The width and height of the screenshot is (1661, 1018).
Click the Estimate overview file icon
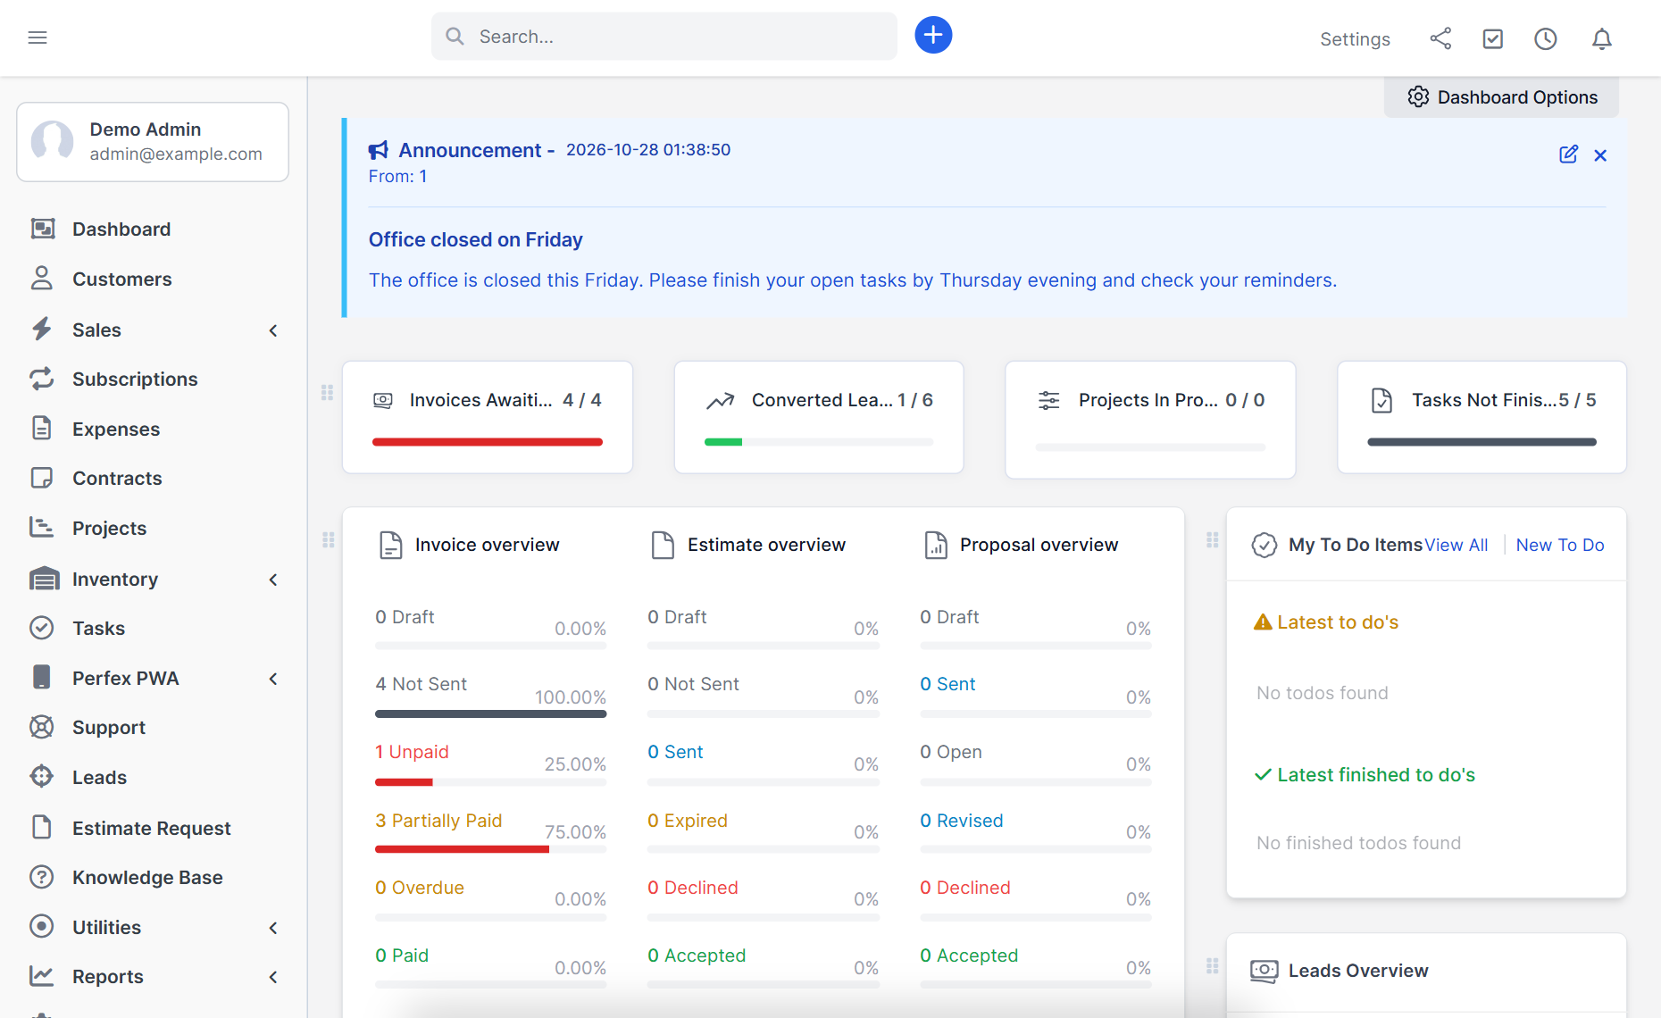click(x=663, y=545)
